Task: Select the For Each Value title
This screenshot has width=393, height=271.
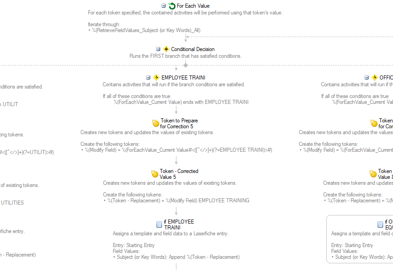Action: click(193, 5)
